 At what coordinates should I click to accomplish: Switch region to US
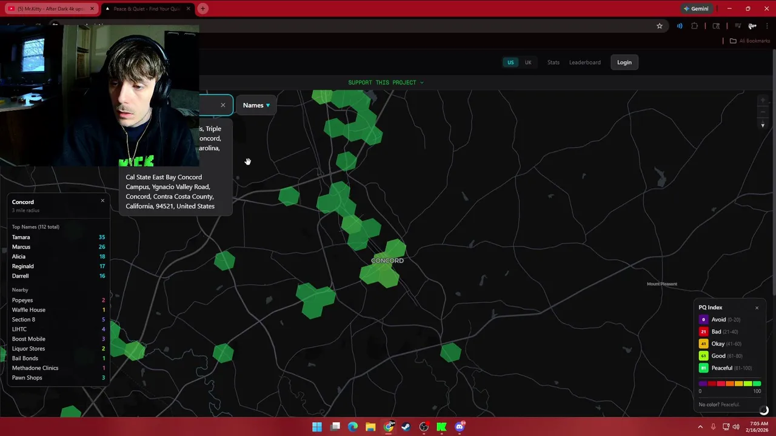(510, 62)
